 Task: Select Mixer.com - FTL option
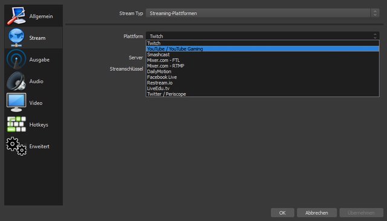tap(262, 60)
